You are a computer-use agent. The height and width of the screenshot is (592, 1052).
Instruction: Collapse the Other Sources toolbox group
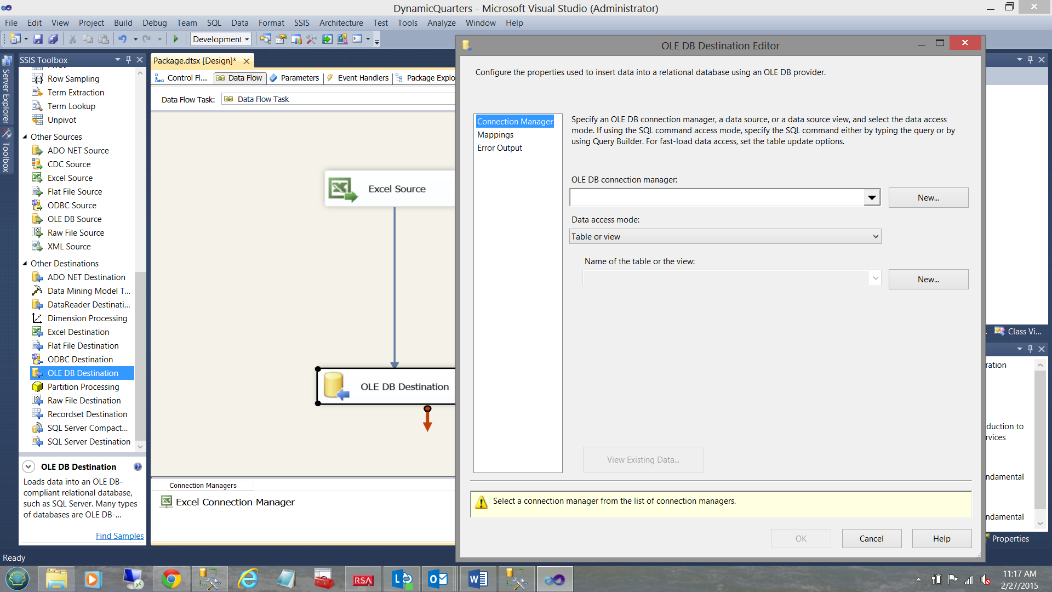25,136
